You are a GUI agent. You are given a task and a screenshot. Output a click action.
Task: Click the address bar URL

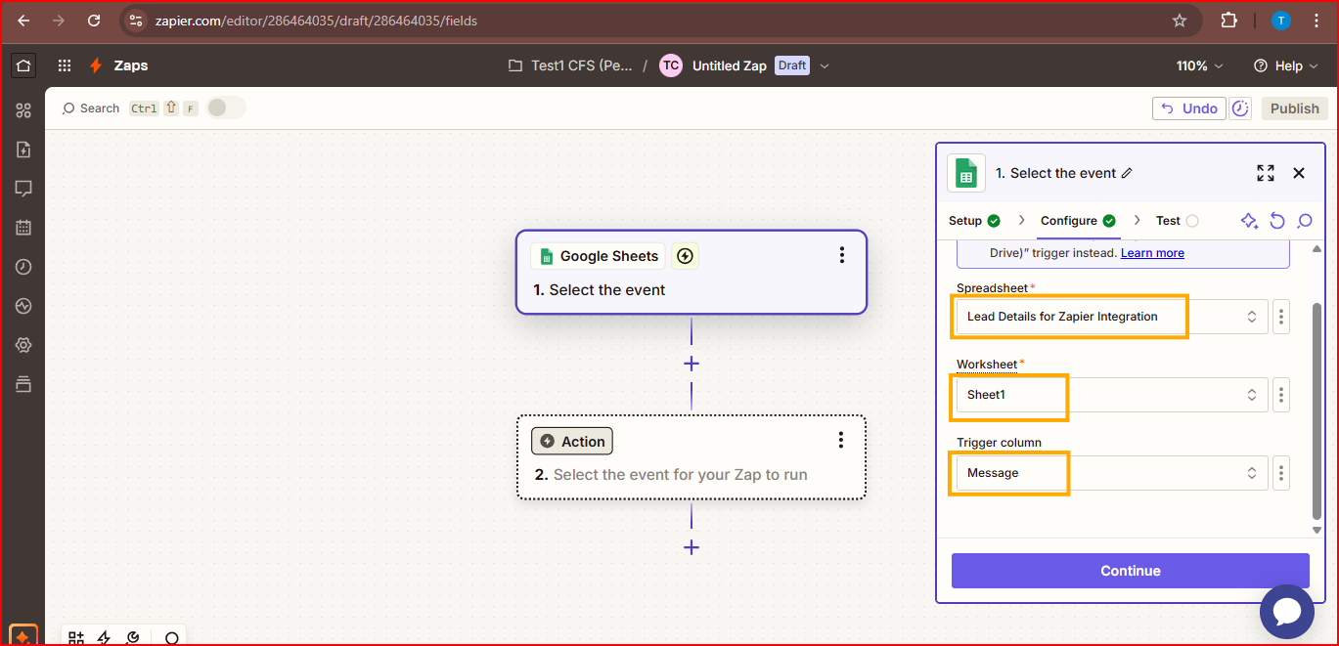pyautogui.click(x=317, y=21)
